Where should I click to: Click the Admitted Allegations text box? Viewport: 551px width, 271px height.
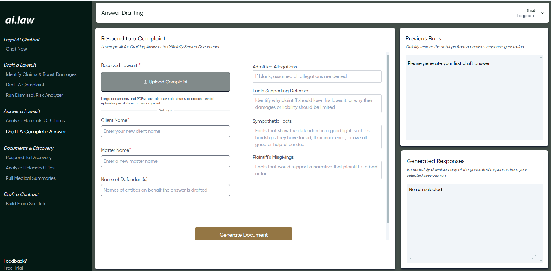317,76
